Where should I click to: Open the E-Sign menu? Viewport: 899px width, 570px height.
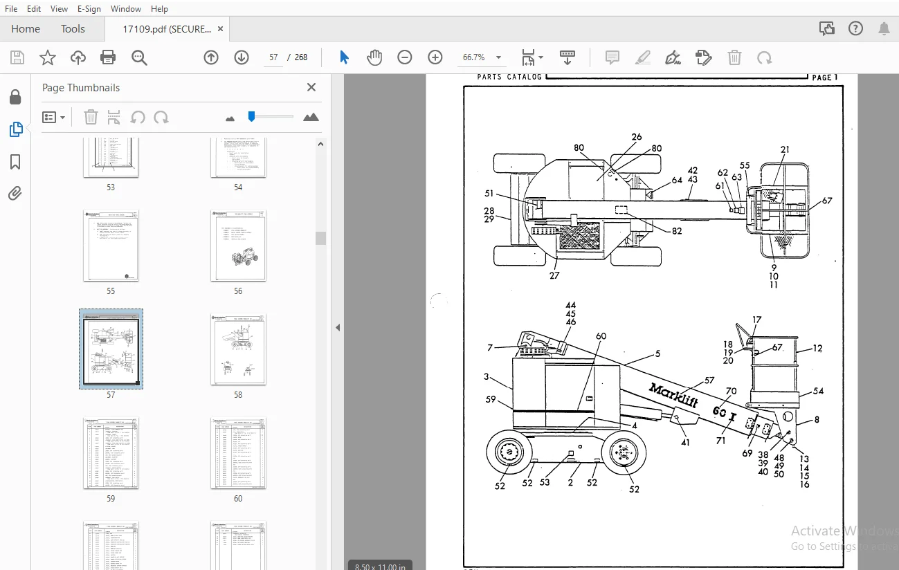89,9
